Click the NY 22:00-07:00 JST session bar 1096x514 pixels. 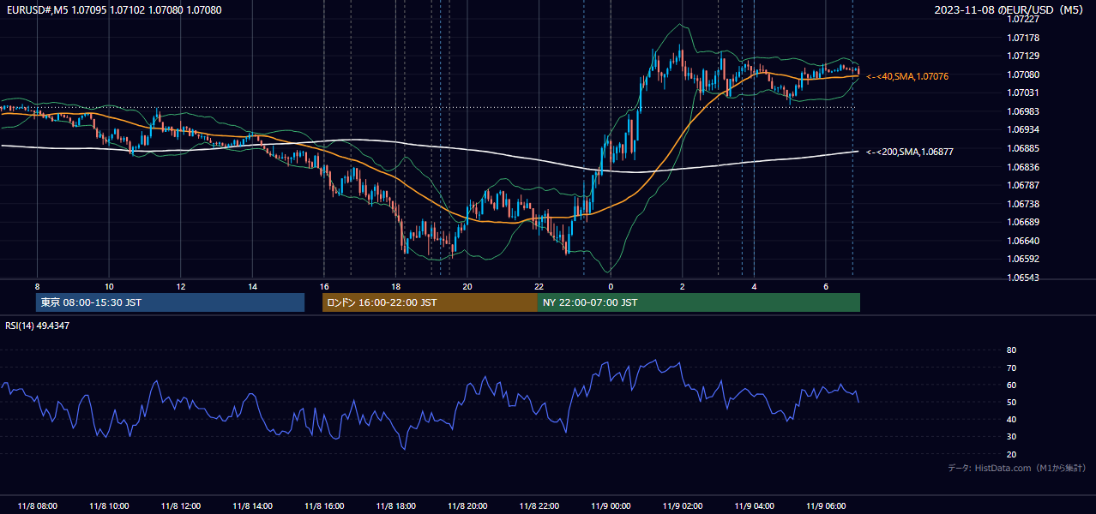(x=699, y=302)
